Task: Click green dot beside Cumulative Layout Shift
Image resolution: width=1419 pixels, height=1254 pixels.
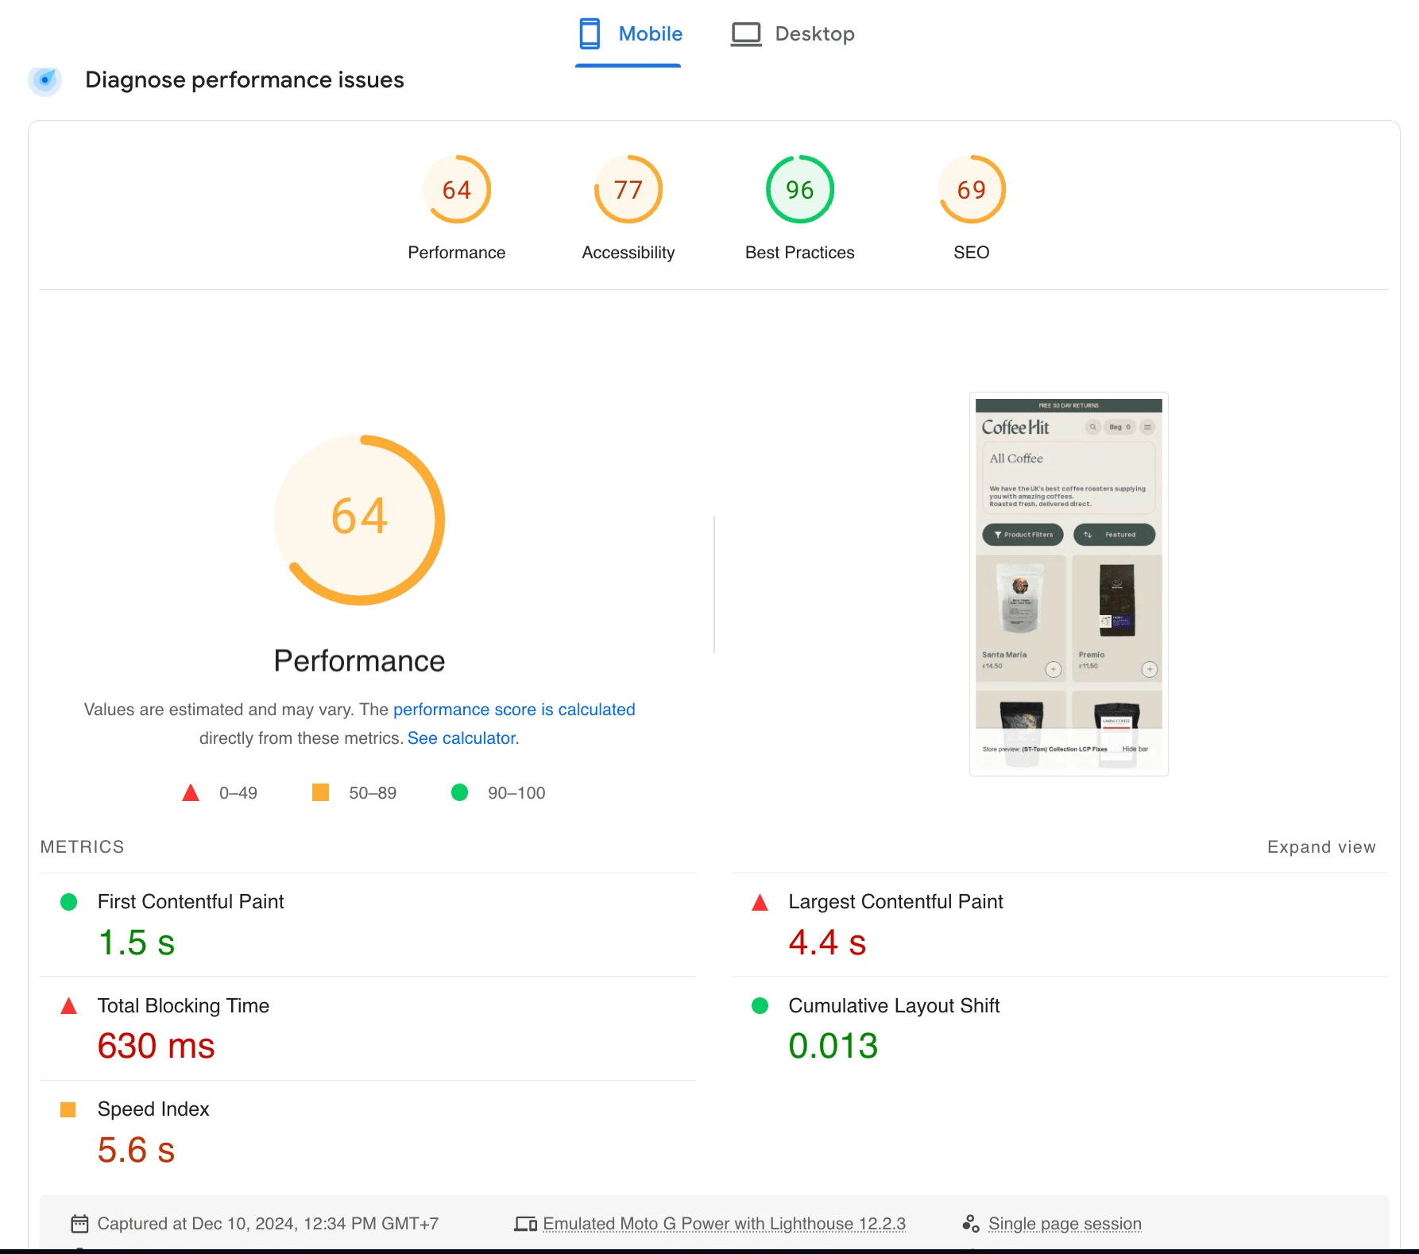Action: pos(760,1006)
